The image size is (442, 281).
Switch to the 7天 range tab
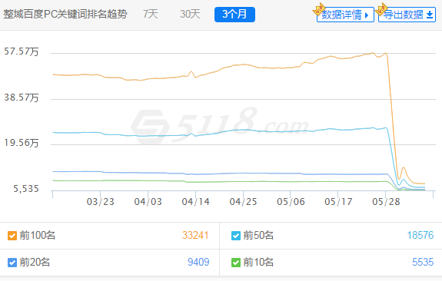151,14
